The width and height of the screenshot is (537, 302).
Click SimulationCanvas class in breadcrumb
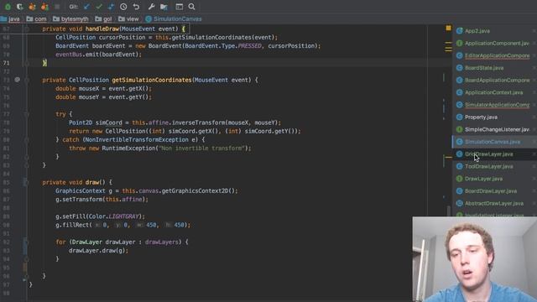(174, 18)
